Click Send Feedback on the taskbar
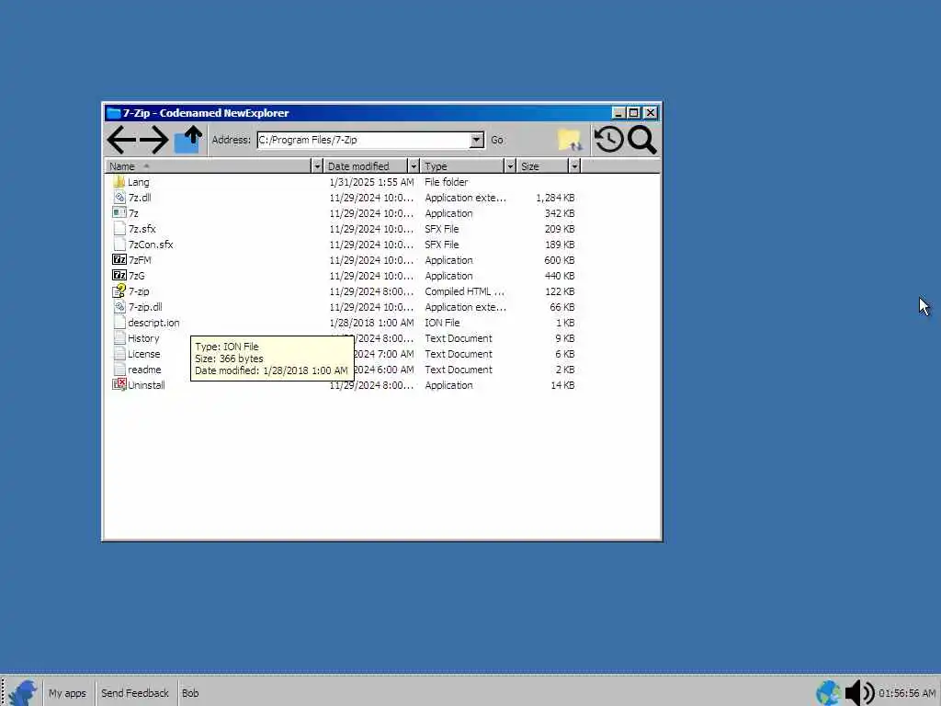941x706 pixels. click(135, 693)
